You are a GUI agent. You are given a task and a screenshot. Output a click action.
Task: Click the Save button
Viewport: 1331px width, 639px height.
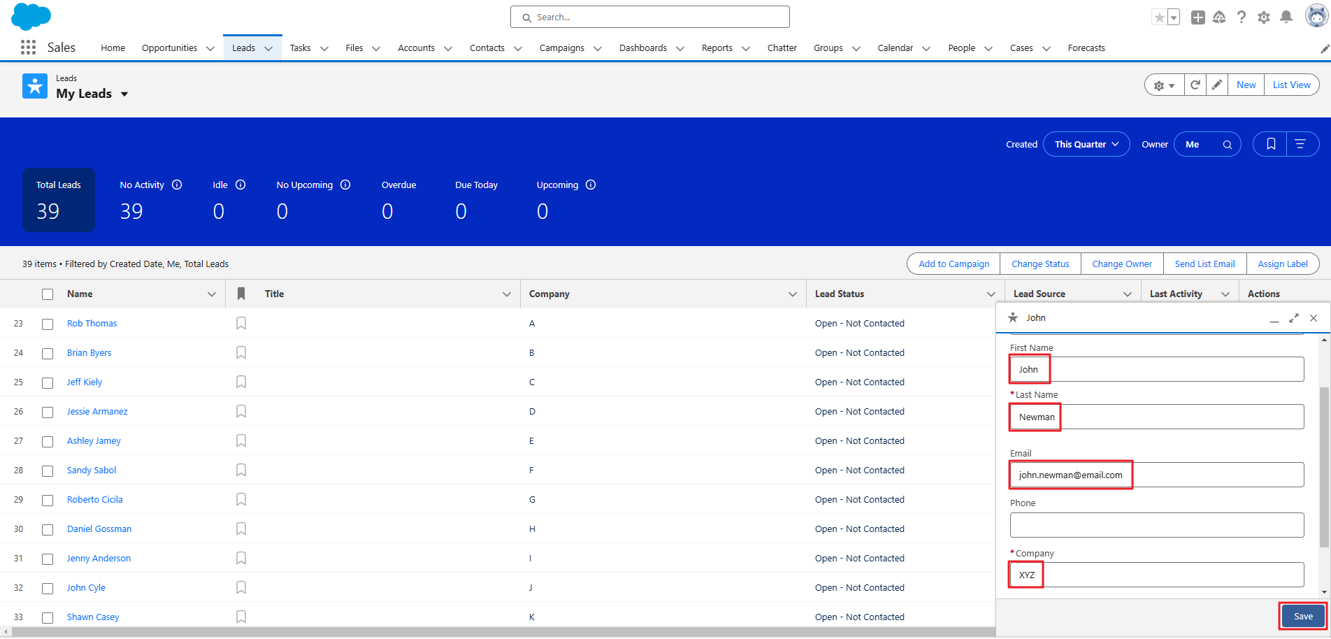pos(1302,616)
